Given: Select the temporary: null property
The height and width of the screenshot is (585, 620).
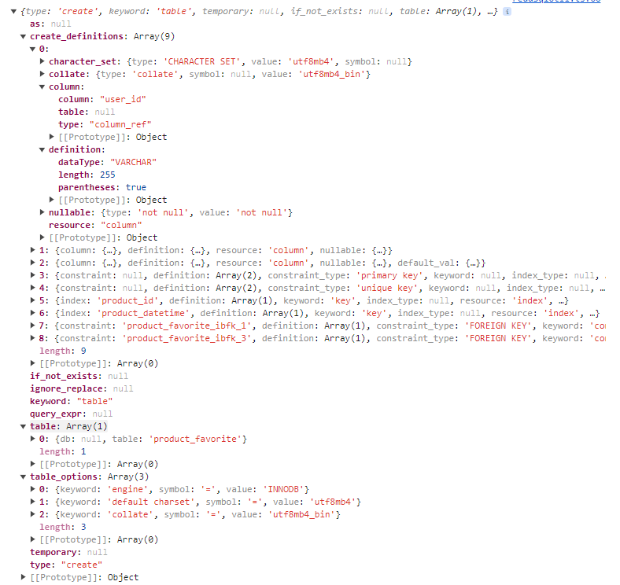Looking at the screenshot, I should (x=68, y=553).
